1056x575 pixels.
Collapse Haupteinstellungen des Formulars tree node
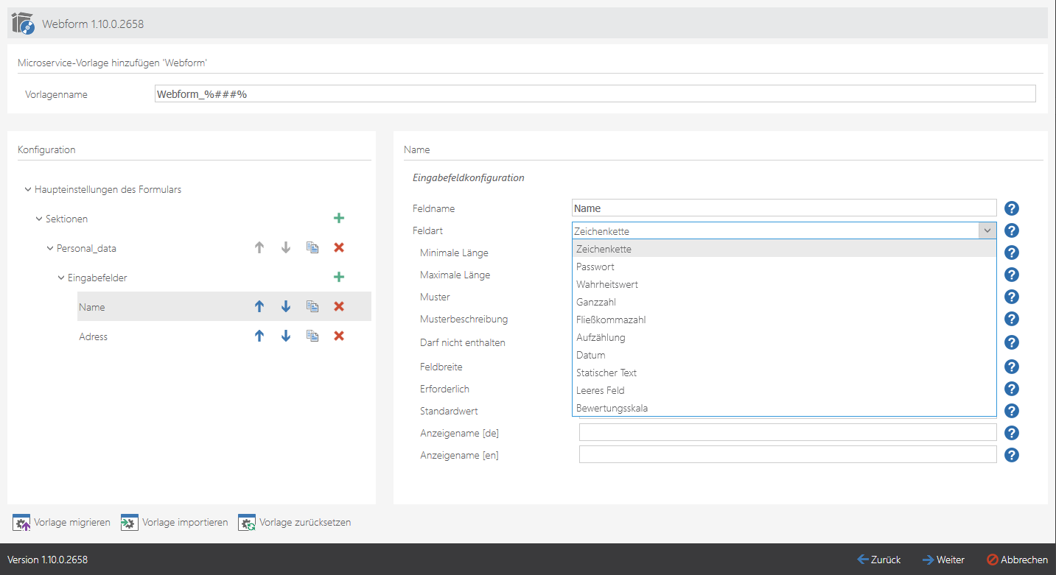[x=28, y=190]
